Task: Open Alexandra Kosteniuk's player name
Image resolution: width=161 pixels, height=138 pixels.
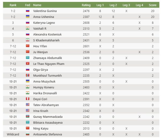Action: tap(46, 34)
